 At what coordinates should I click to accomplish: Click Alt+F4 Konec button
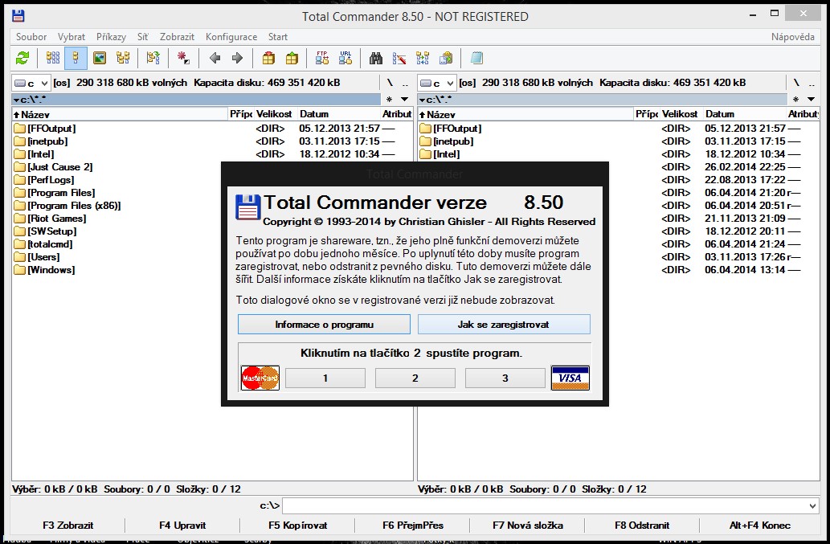pyautogui.click(x=759, y=526)
